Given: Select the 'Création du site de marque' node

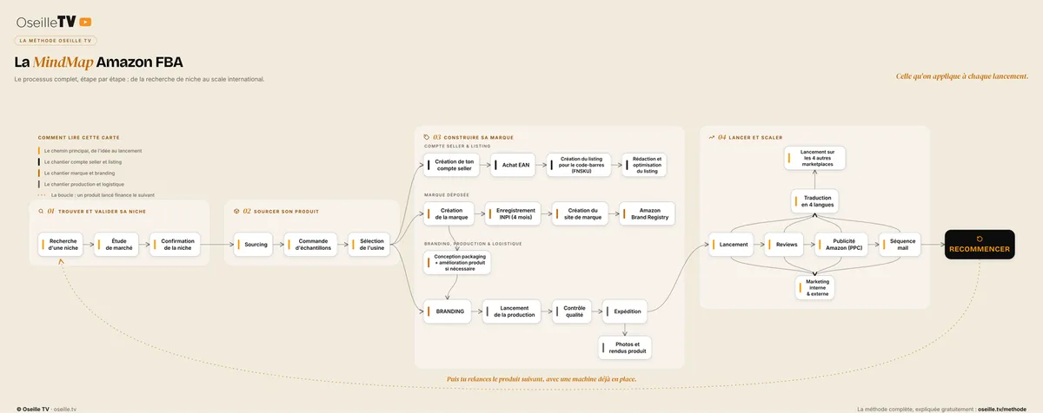Looking at the screenshot, I should click(x=579, y=214).
